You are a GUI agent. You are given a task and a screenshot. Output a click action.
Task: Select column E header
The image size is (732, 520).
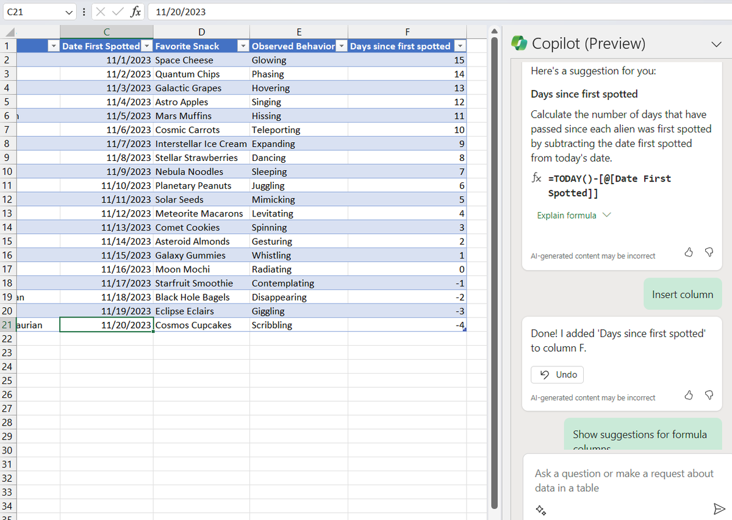(298, 32)
